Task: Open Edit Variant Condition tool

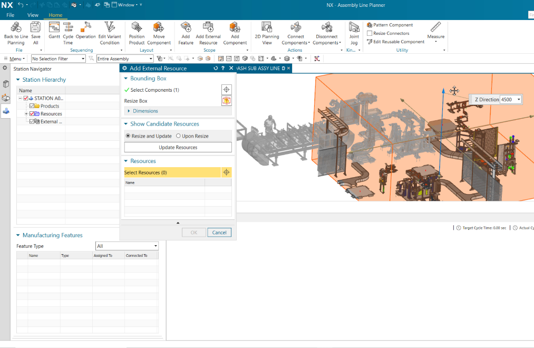Action: (110, 33)
